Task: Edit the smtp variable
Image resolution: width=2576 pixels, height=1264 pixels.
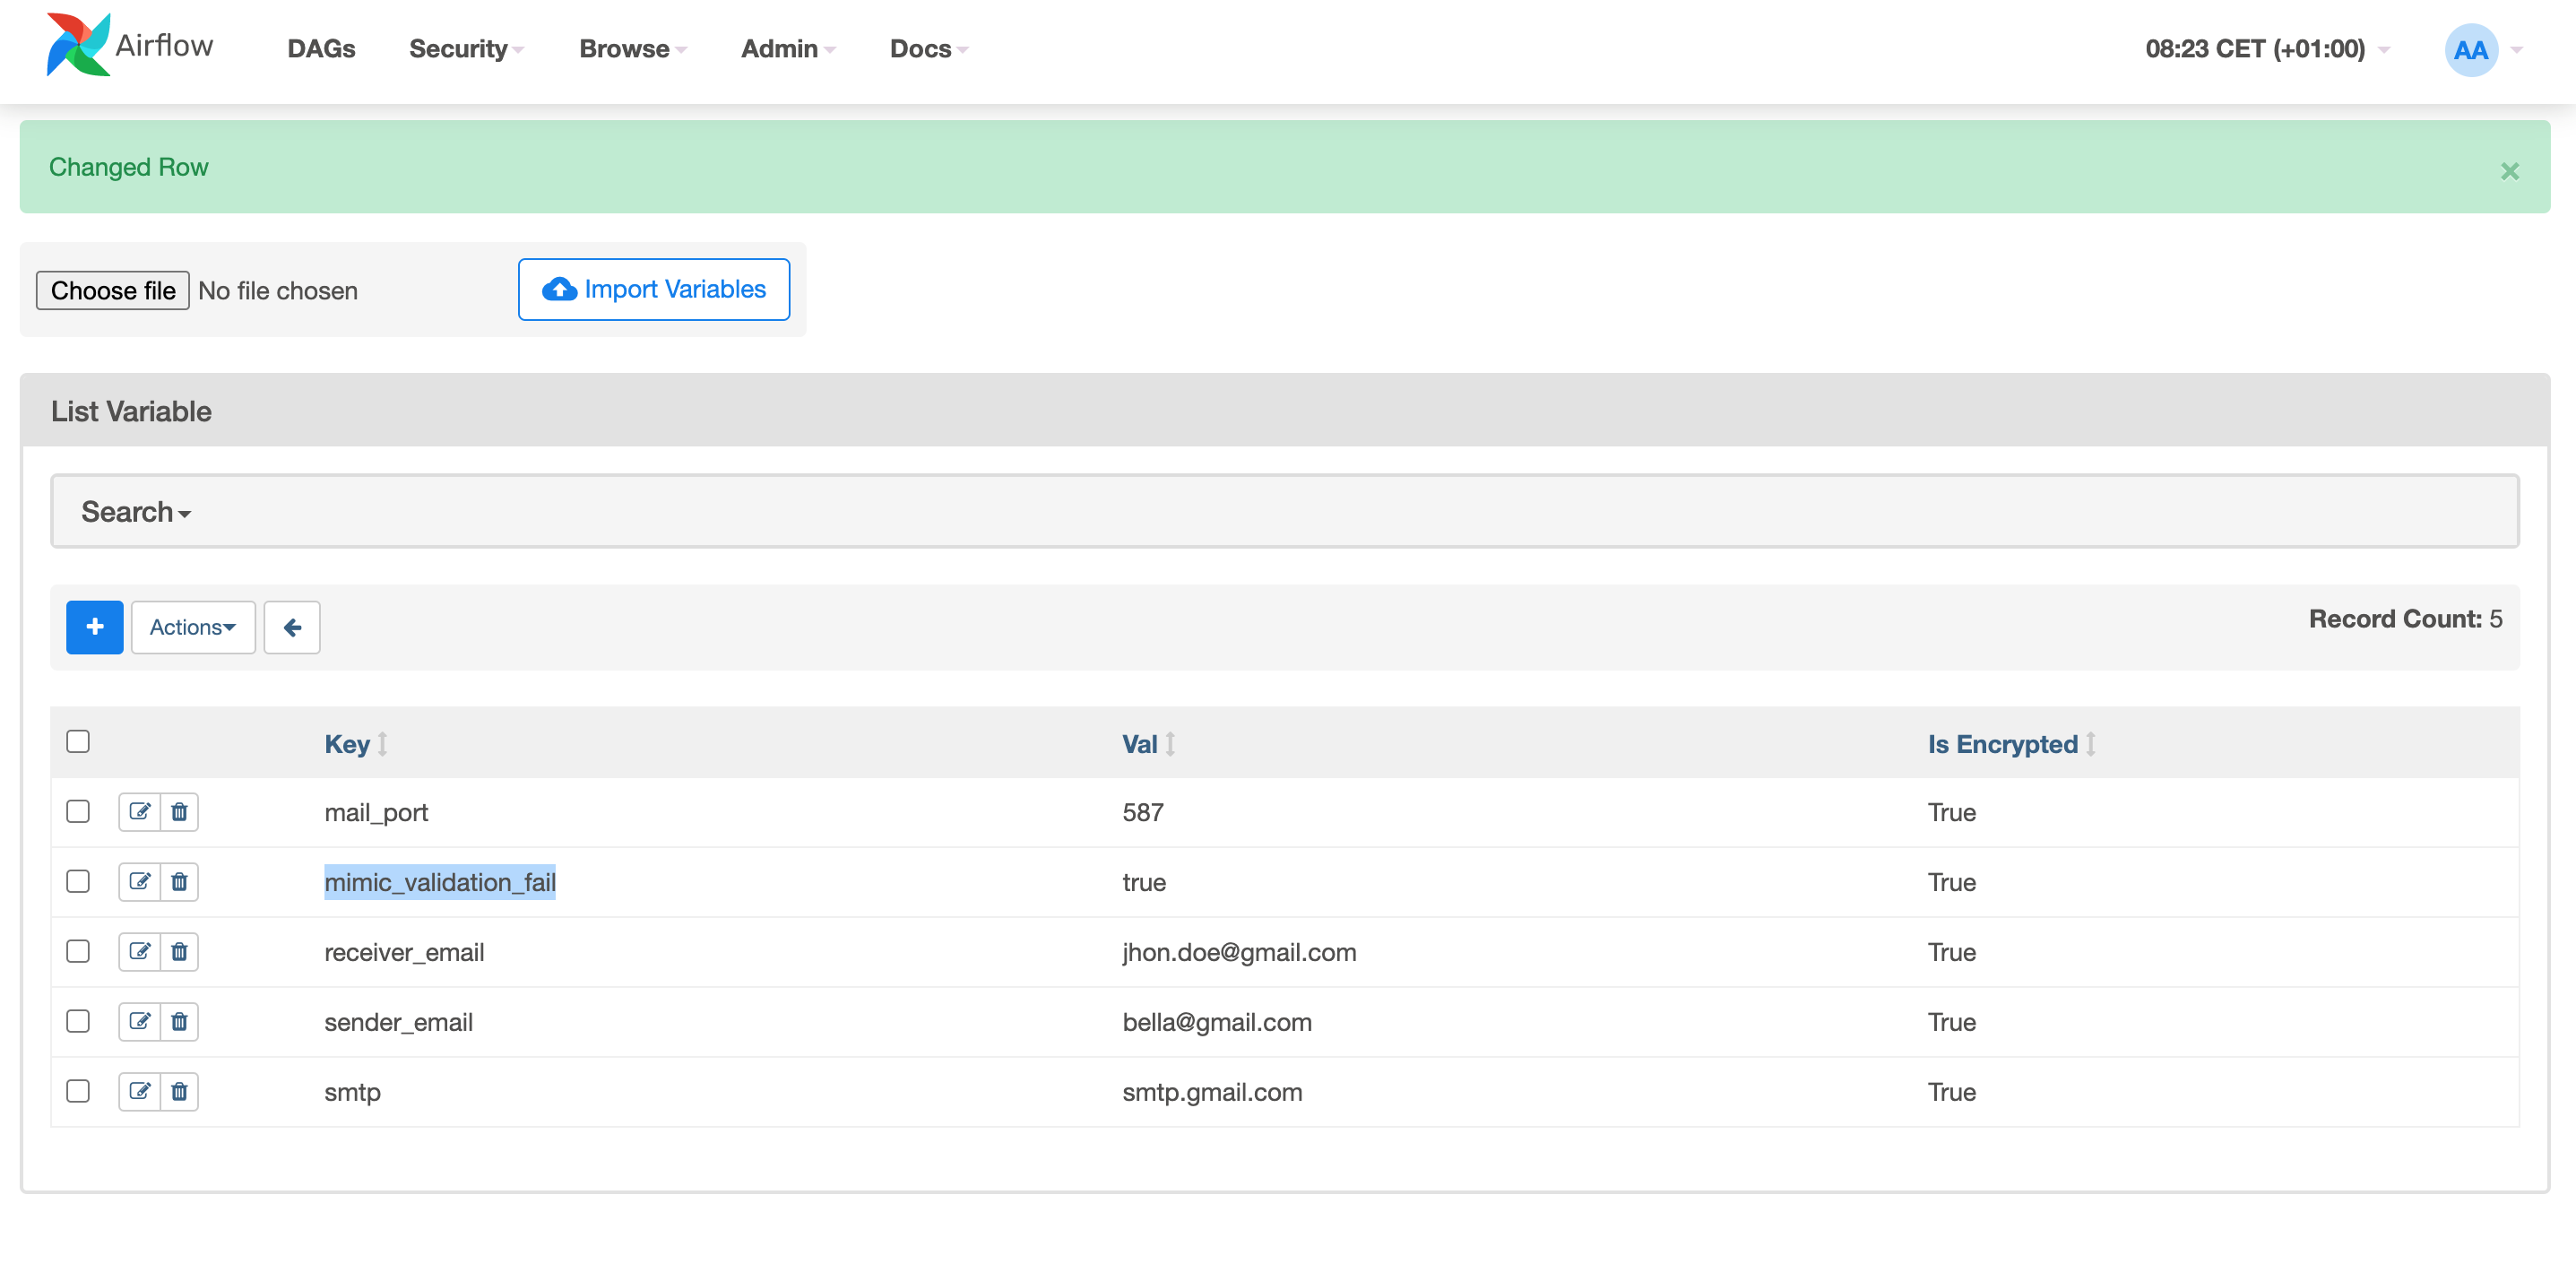Action: 140,1092
